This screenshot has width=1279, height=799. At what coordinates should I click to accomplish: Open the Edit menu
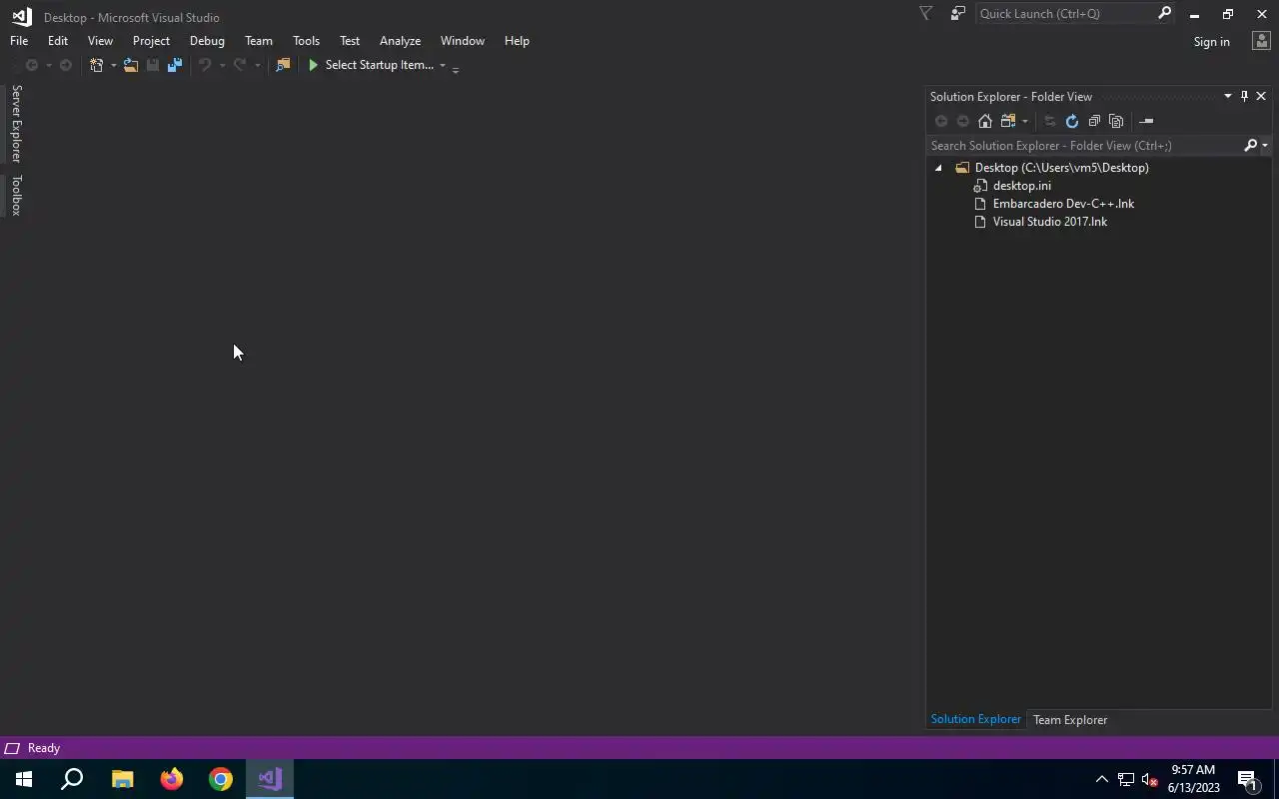click(58, 41)
